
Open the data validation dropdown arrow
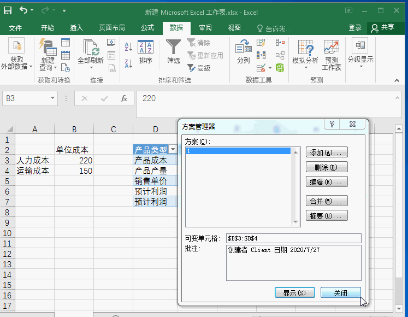coord(270,68)
